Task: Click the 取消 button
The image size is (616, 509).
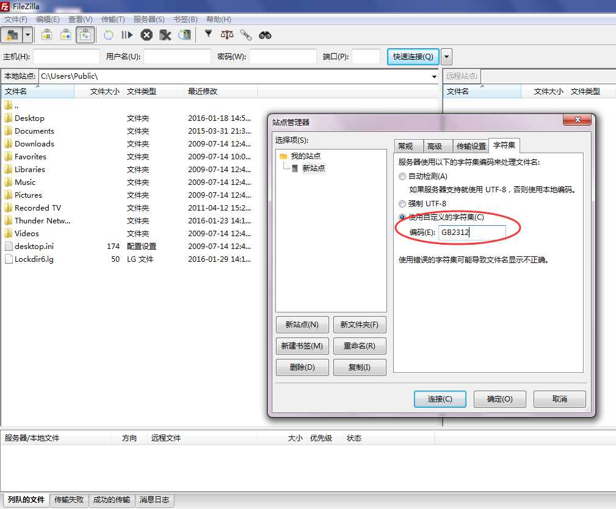Action: (x=559, y=399)
